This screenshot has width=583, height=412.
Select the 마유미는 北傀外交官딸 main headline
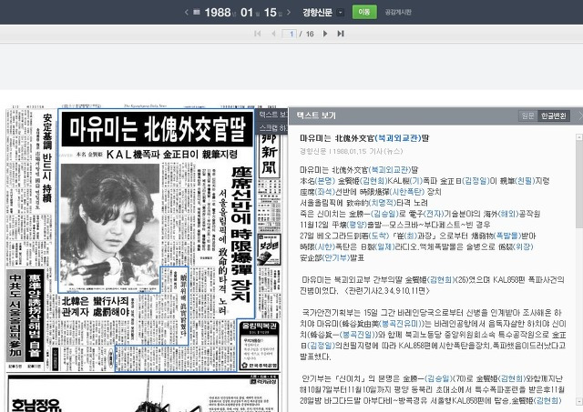[x=158, y=129]
